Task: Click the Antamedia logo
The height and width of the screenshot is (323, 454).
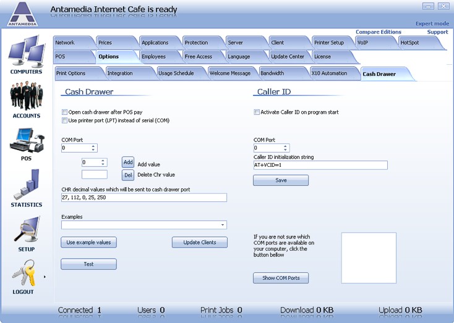Action: click(x=23, y=14)
